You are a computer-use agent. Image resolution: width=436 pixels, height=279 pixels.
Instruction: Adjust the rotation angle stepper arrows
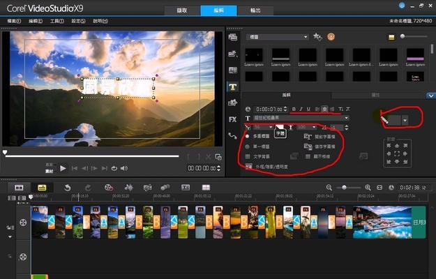click(347, 127)
